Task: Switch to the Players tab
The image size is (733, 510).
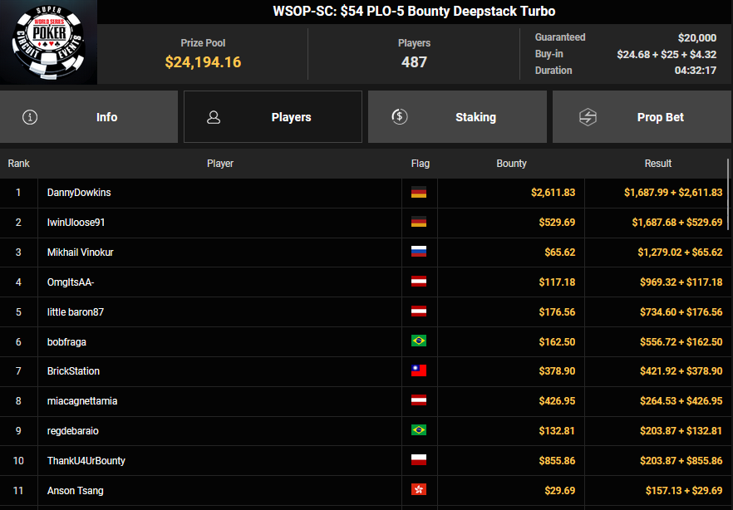Action: (x=273, y=117)
